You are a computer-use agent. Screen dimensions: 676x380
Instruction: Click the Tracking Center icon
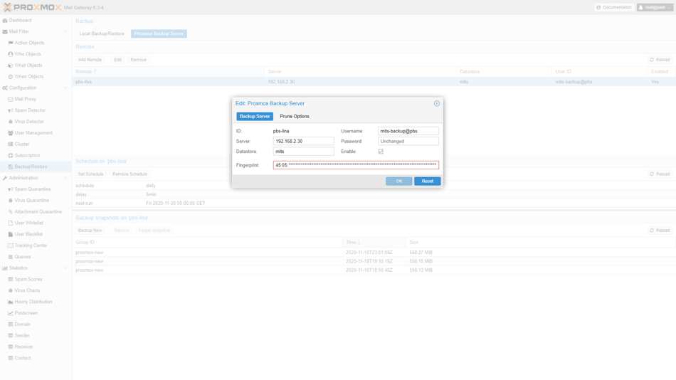click(x=11, y=246)
